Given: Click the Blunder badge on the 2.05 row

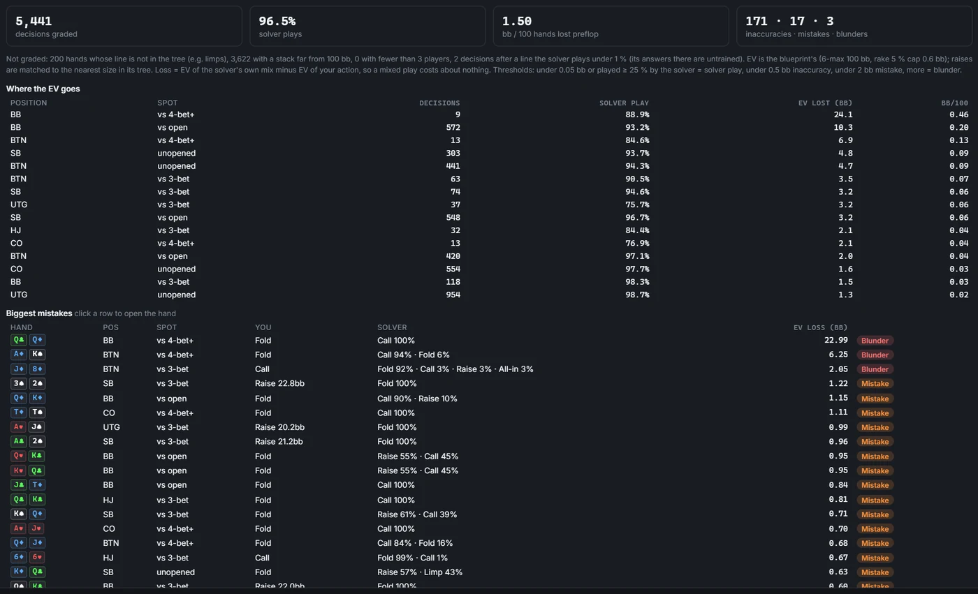Looking at the screenshot, I should 875,369.
